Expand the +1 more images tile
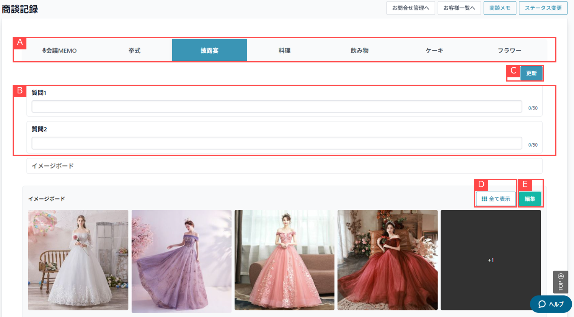Screen dimensions: 574x317 (x=491, y=260)
